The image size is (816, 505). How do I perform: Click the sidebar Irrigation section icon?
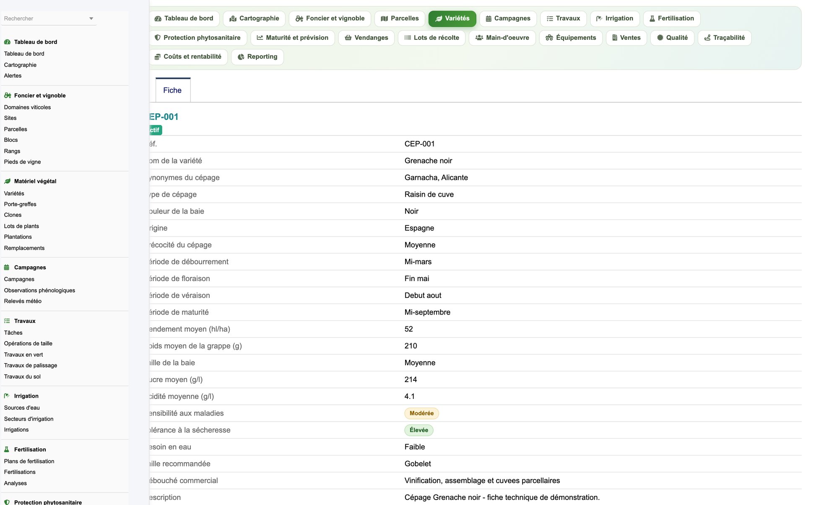coord(7,396)
